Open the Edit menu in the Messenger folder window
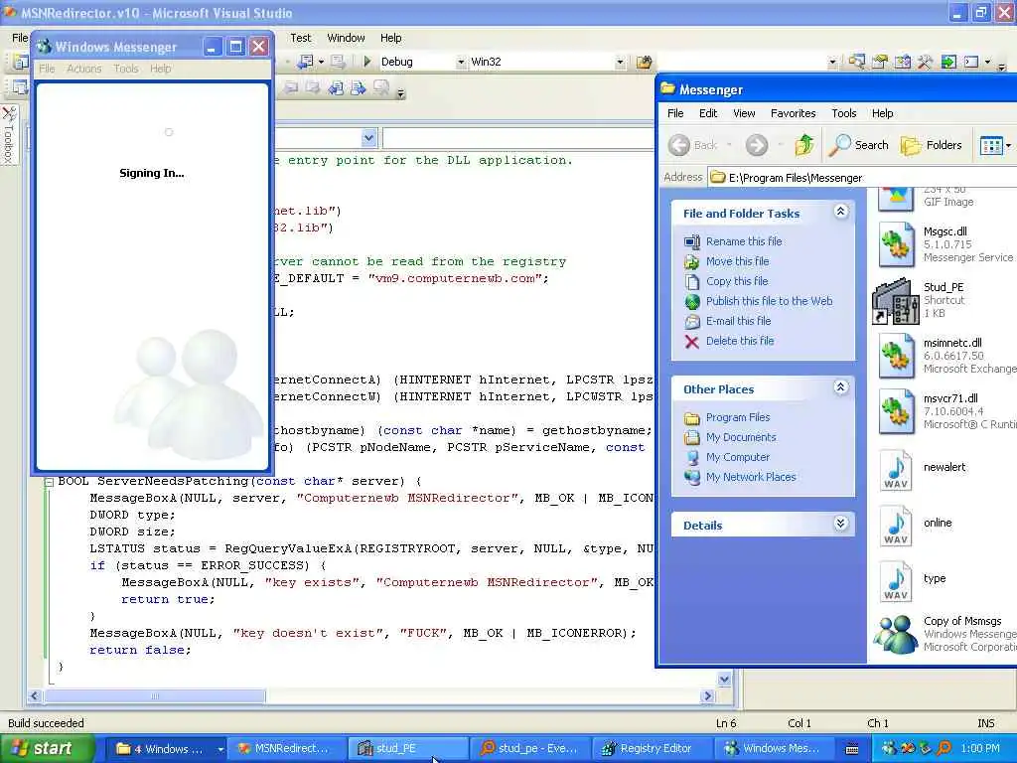The width and height of the screenshot is (1017, 763). (707, 113)
